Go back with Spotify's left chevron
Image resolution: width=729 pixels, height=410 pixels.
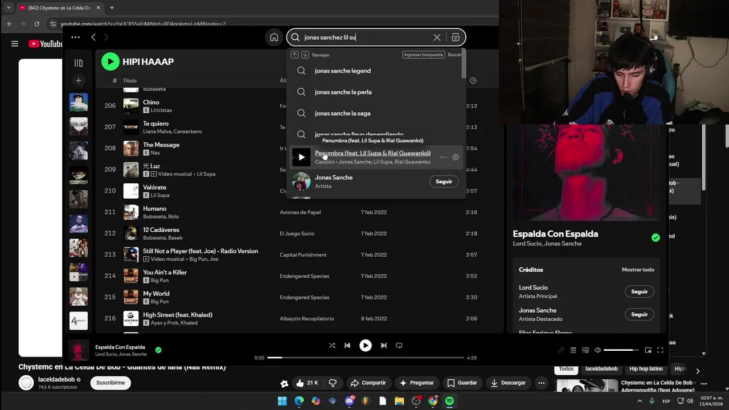(93, 38)
